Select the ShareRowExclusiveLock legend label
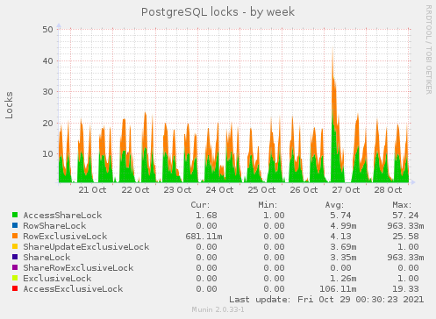 coord(78,268)
